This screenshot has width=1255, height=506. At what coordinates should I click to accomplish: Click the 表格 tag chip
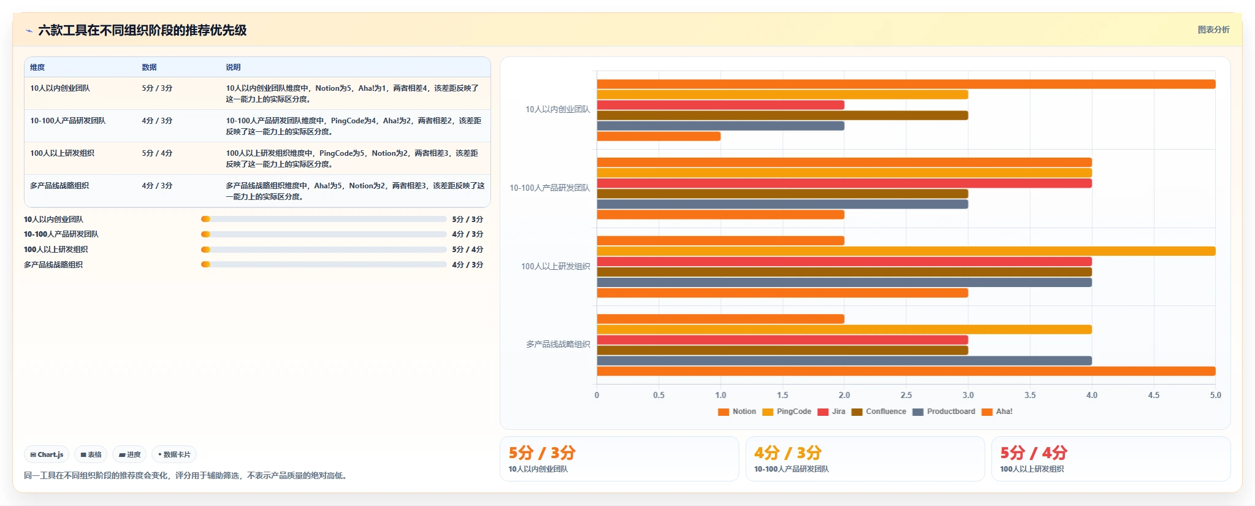(x=91, y=454)
